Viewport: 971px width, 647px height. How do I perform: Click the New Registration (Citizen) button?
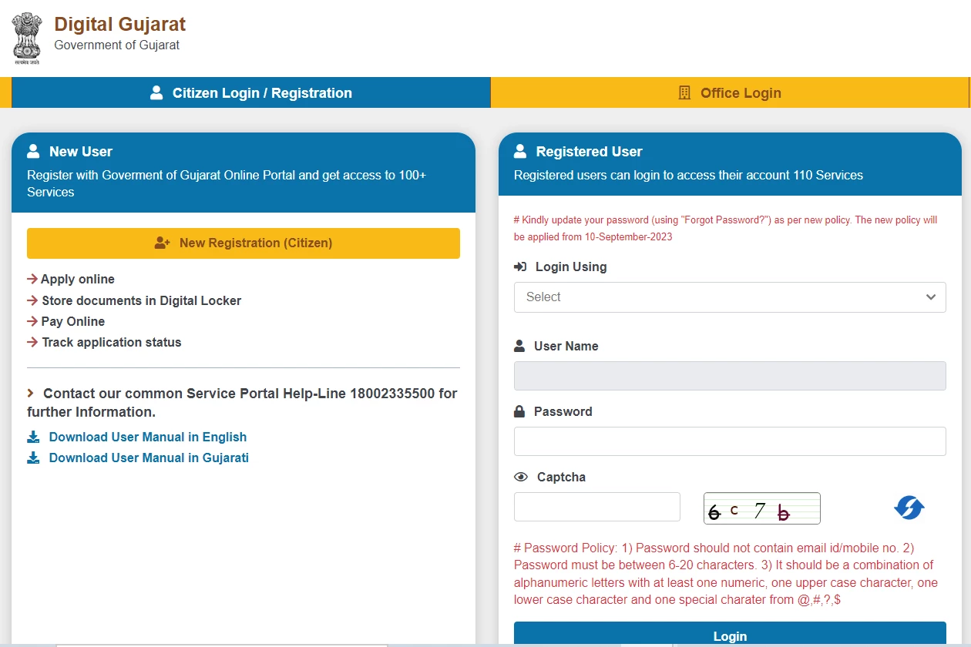pos(244,243)
